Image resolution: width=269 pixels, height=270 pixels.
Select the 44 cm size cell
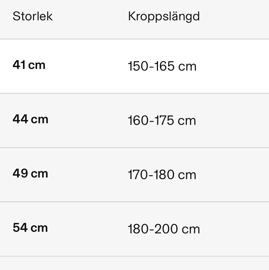[x=30, y=119]
